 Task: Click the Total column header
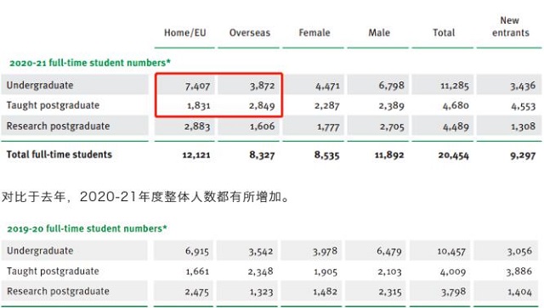coord(444,33)
